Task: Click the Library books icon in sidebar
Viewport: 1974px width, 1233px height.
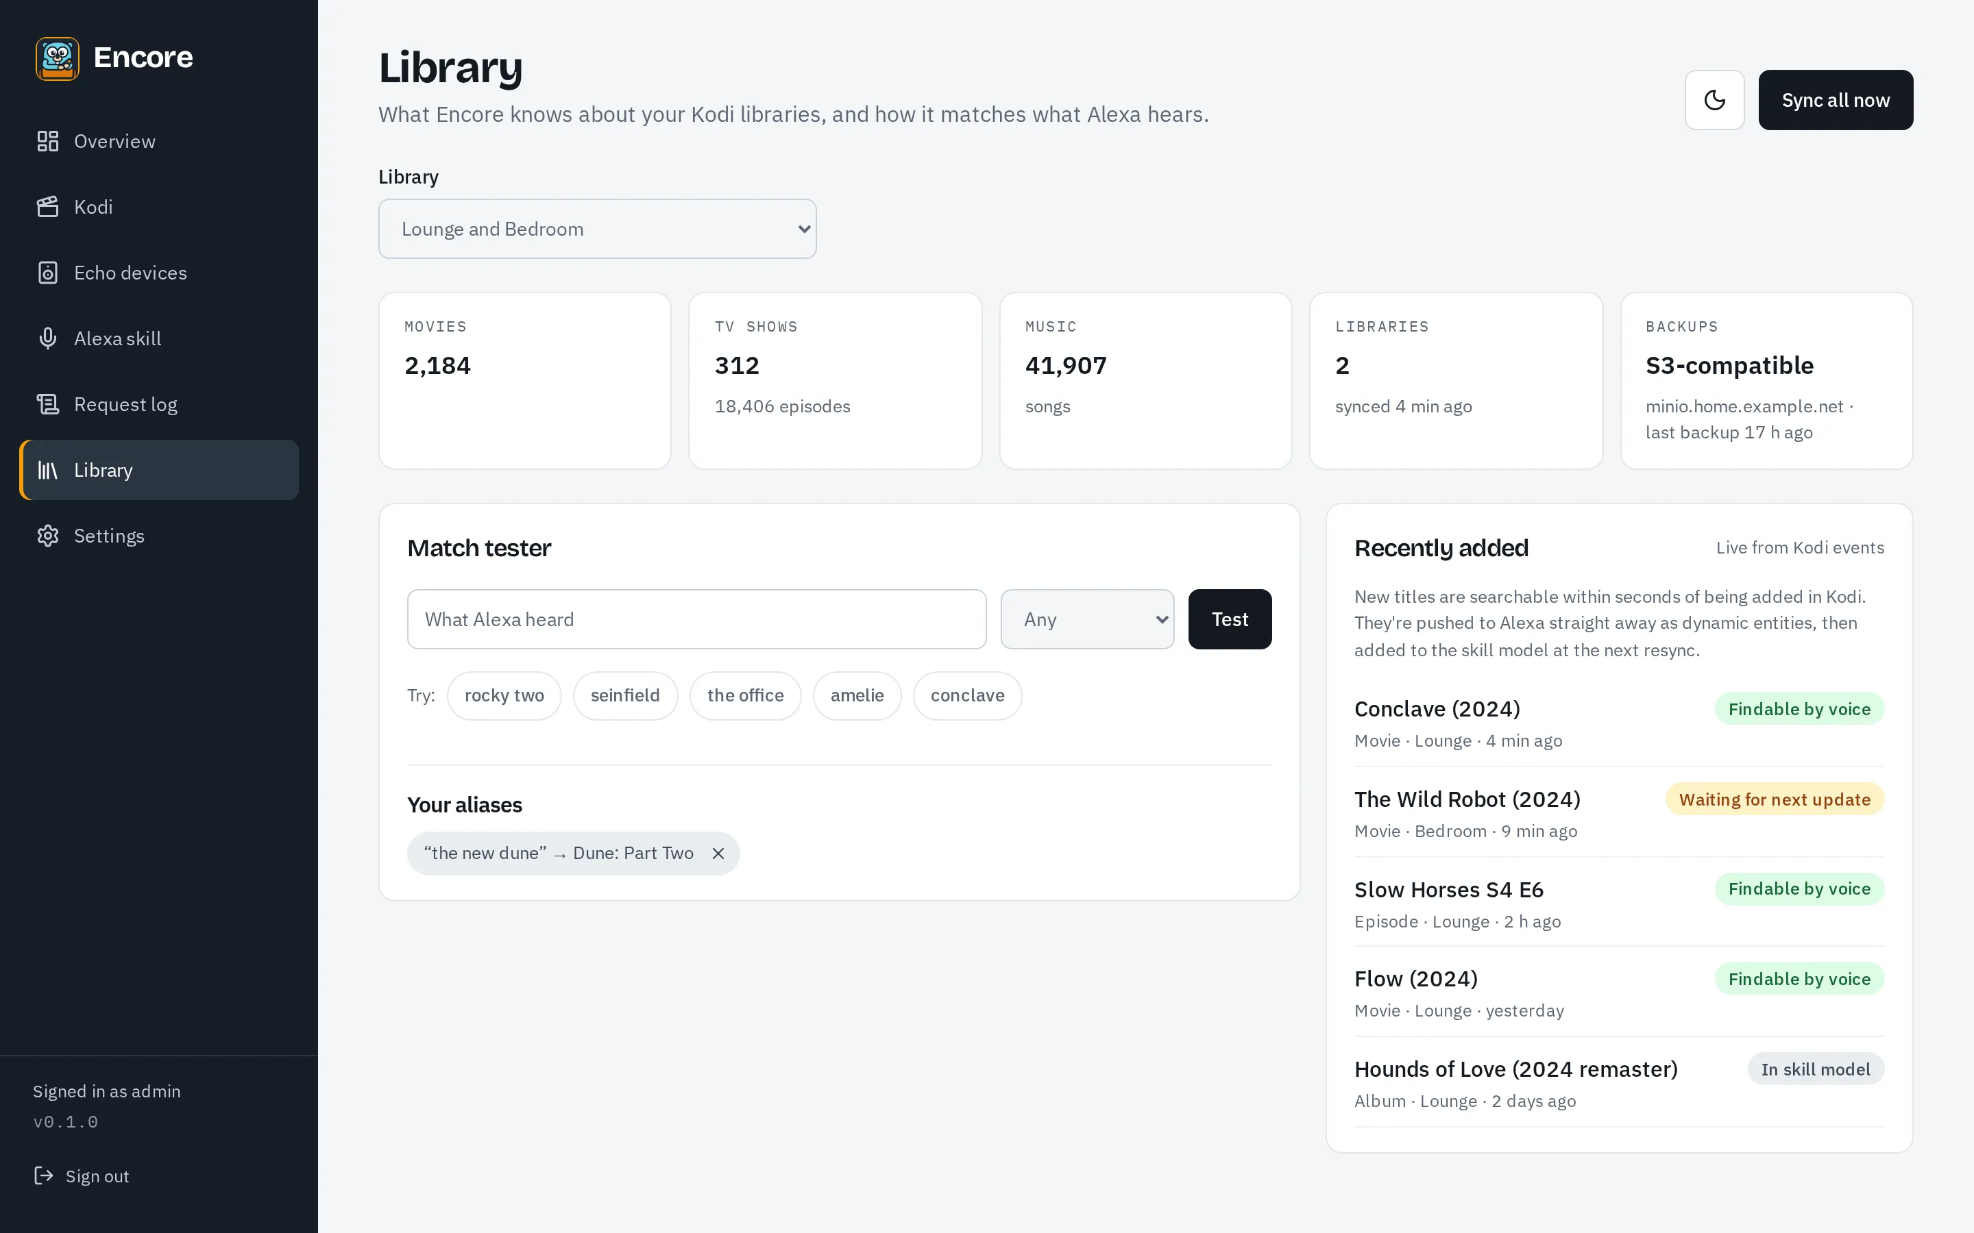Action: pos(48,471)
